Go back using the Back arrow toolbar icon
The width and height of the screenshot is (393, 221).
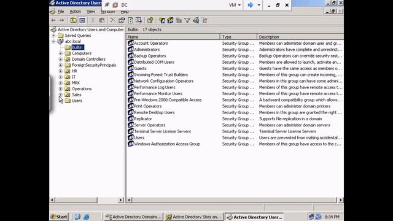tap(53, 20)
